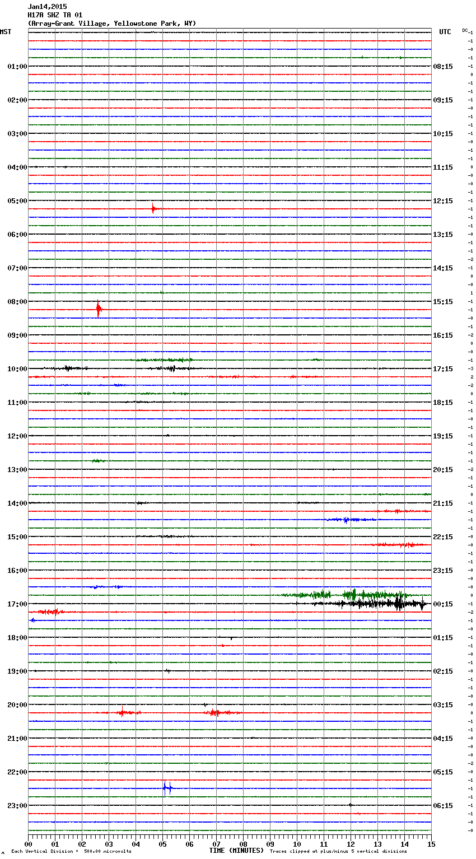Select the 06:00 MST time label
The width and height of the screenshot is (476, 859).
point(17,235)
